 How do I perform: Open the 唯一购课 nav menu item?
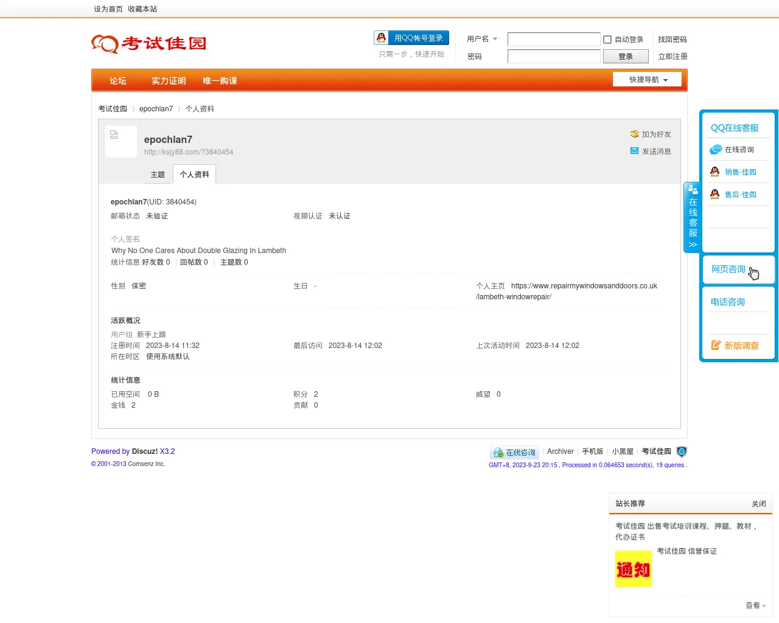point(220,81)
